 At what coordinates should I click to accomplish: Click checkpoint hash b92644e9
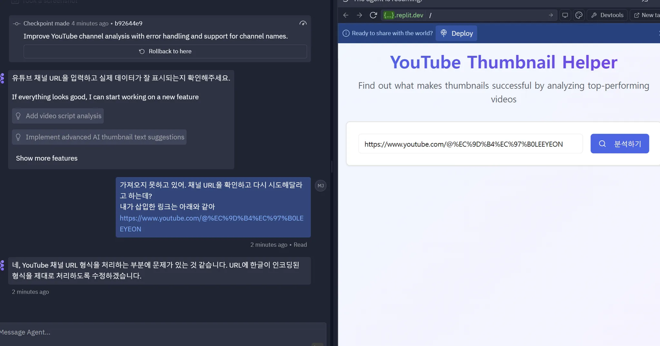(129, 23)
